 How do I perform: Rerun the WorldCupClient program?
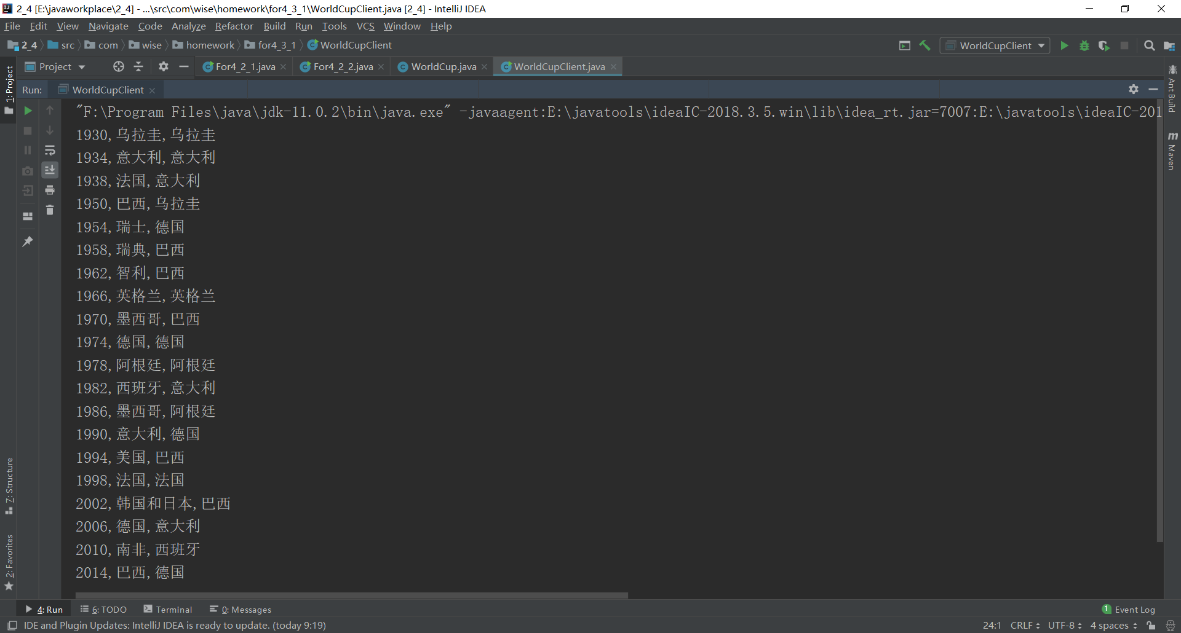tap(28, 111)
